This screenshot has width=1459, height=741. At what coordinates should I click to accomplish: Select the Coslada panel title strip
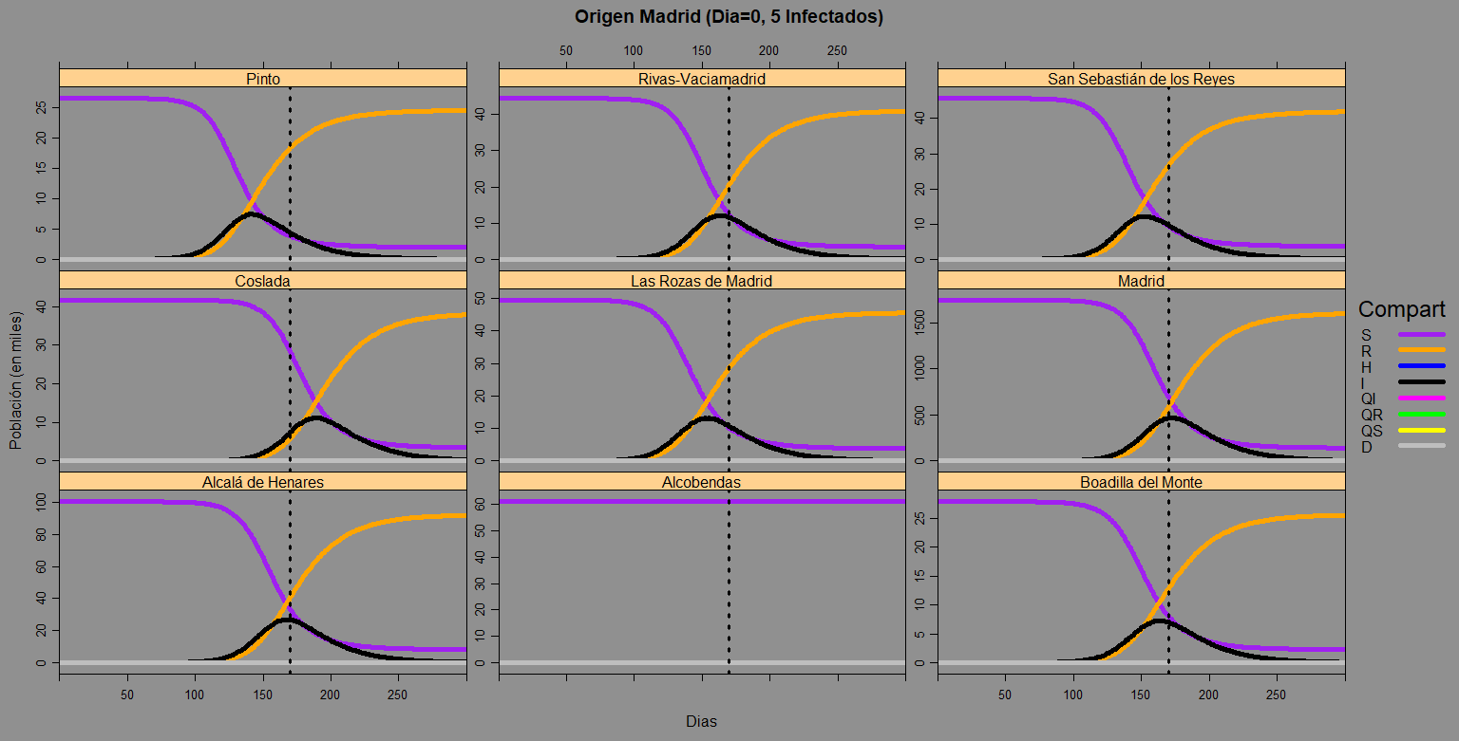point(263,281)
